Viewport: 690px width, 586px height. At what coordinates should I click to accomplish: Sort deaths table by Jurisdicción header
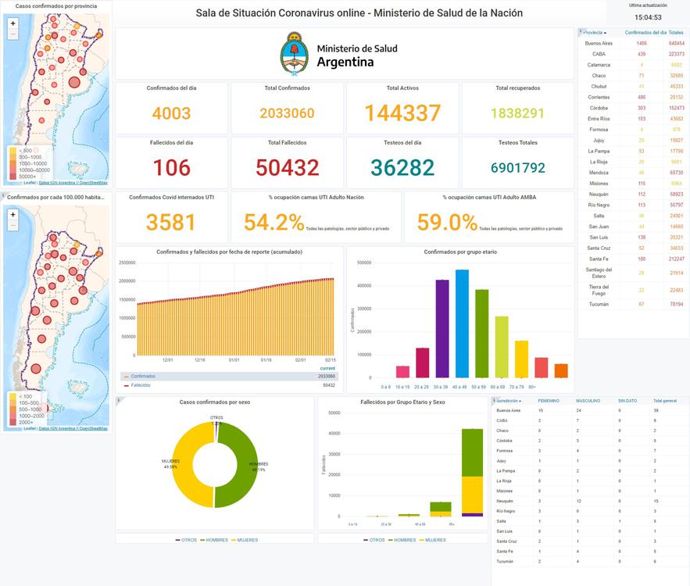coord(509,401)
